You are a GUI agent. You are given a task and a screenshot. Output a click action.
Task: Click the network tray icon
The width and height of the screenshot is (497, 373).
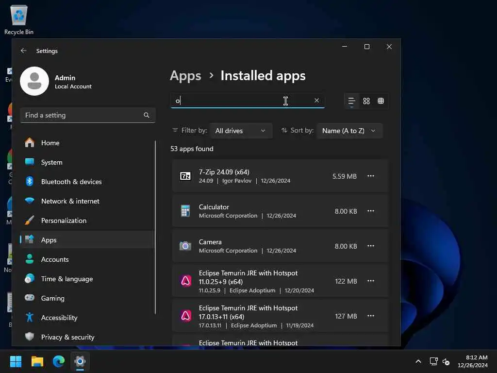coord(433,361)
